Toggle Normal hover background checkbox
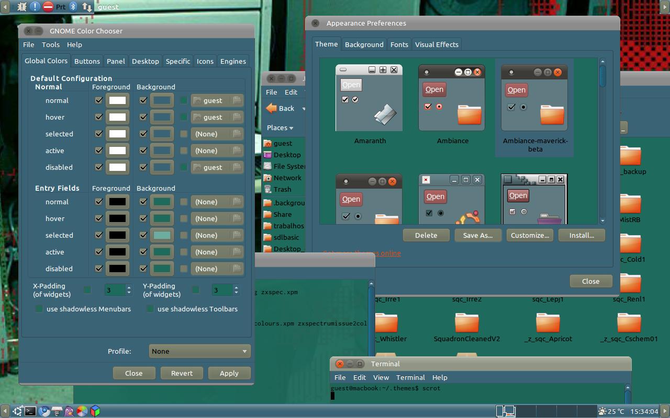Screen dimensions: 670x418 143,117
